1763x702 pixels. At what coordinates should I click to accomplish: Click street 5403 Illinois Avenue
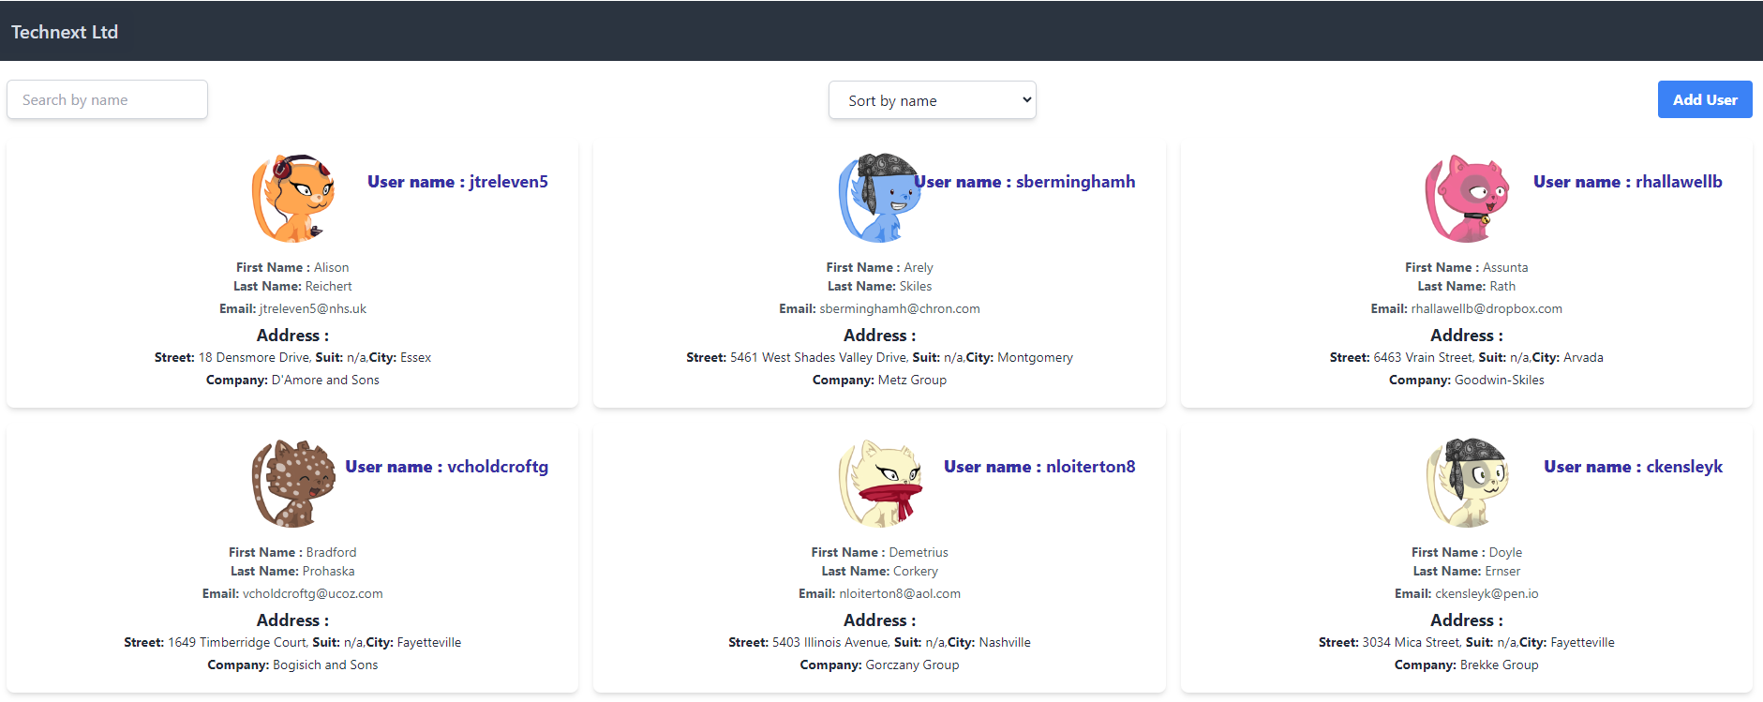pos(830,642)
